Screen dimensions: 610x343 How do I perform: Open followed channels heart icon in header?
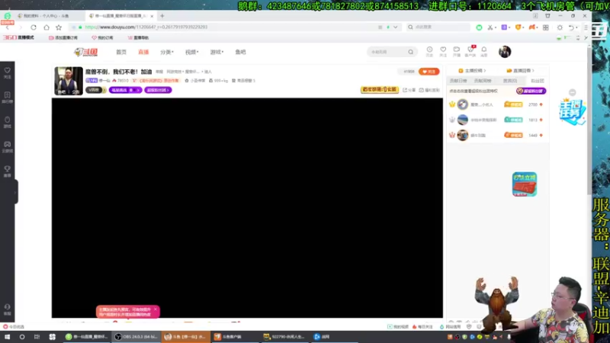443,51
